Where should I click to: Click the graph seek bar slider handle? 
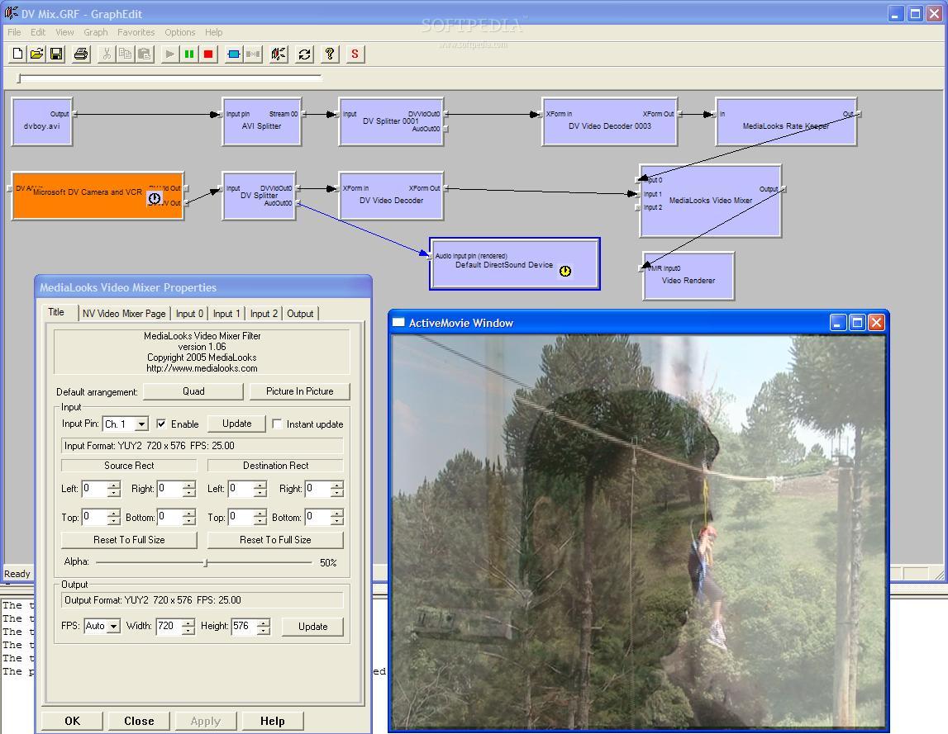pos(19,78)
